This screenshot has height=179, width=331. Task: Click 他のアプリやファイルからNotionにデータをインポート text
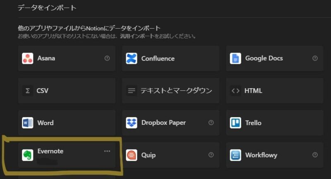pos(89,28)
